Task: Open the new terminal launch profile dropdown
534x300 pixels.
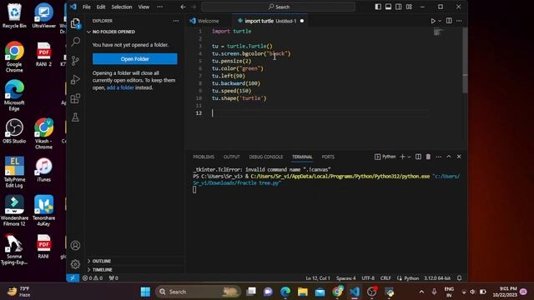Action: 409,157
